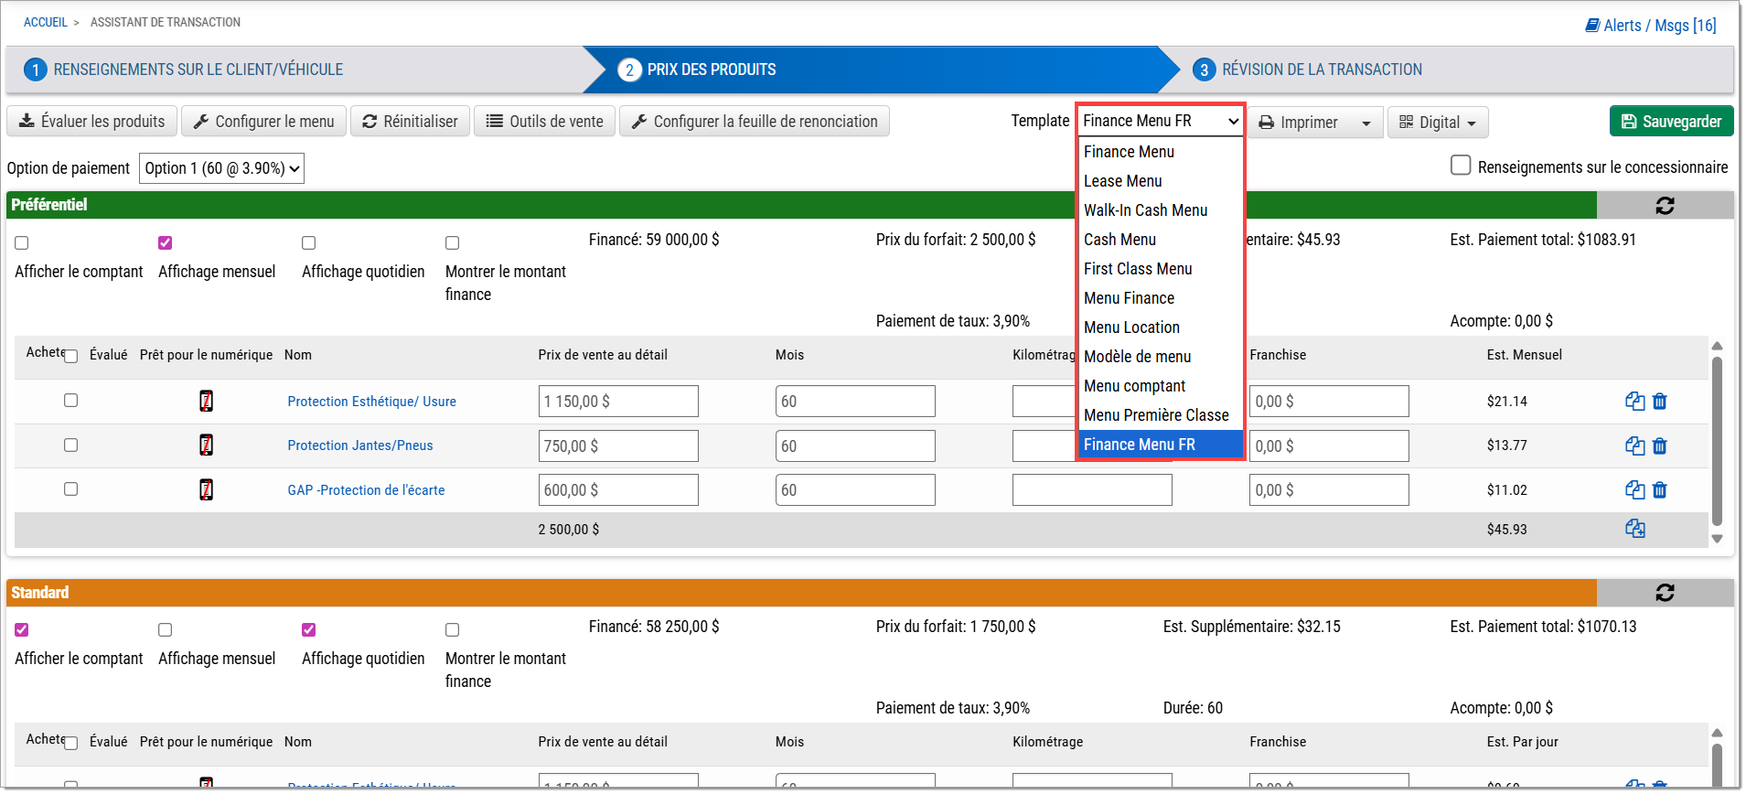Click the Sauvegarder button

point(1670,122)
